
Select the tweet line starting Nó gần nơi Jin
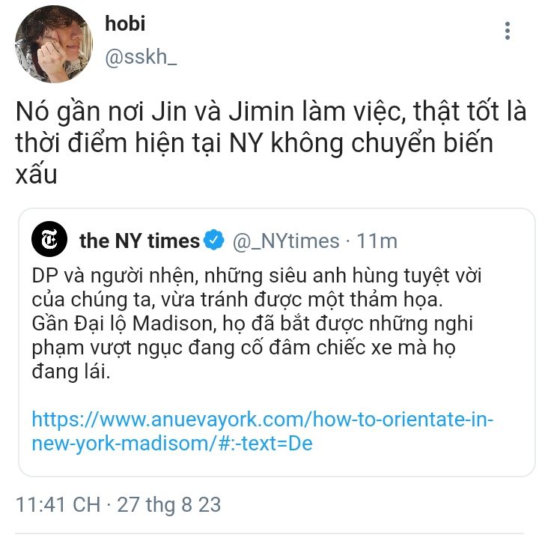pyautogui.click(x=271, y=112)
